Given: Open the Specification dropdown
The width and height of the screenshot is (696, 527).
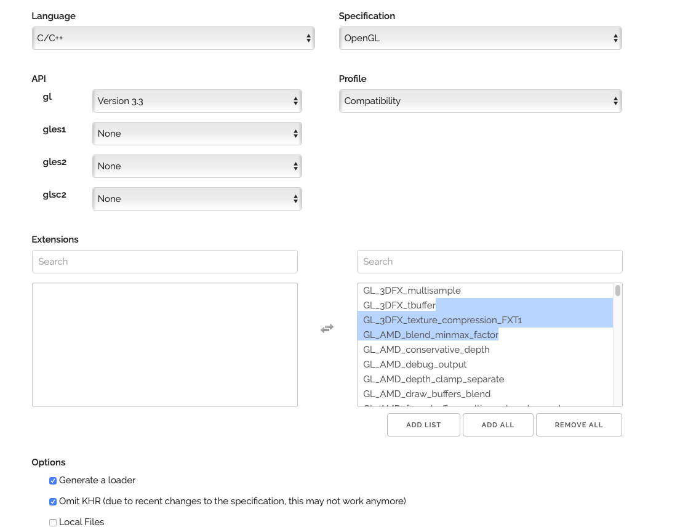Looking at the screenshot, I should click(480, 38).
